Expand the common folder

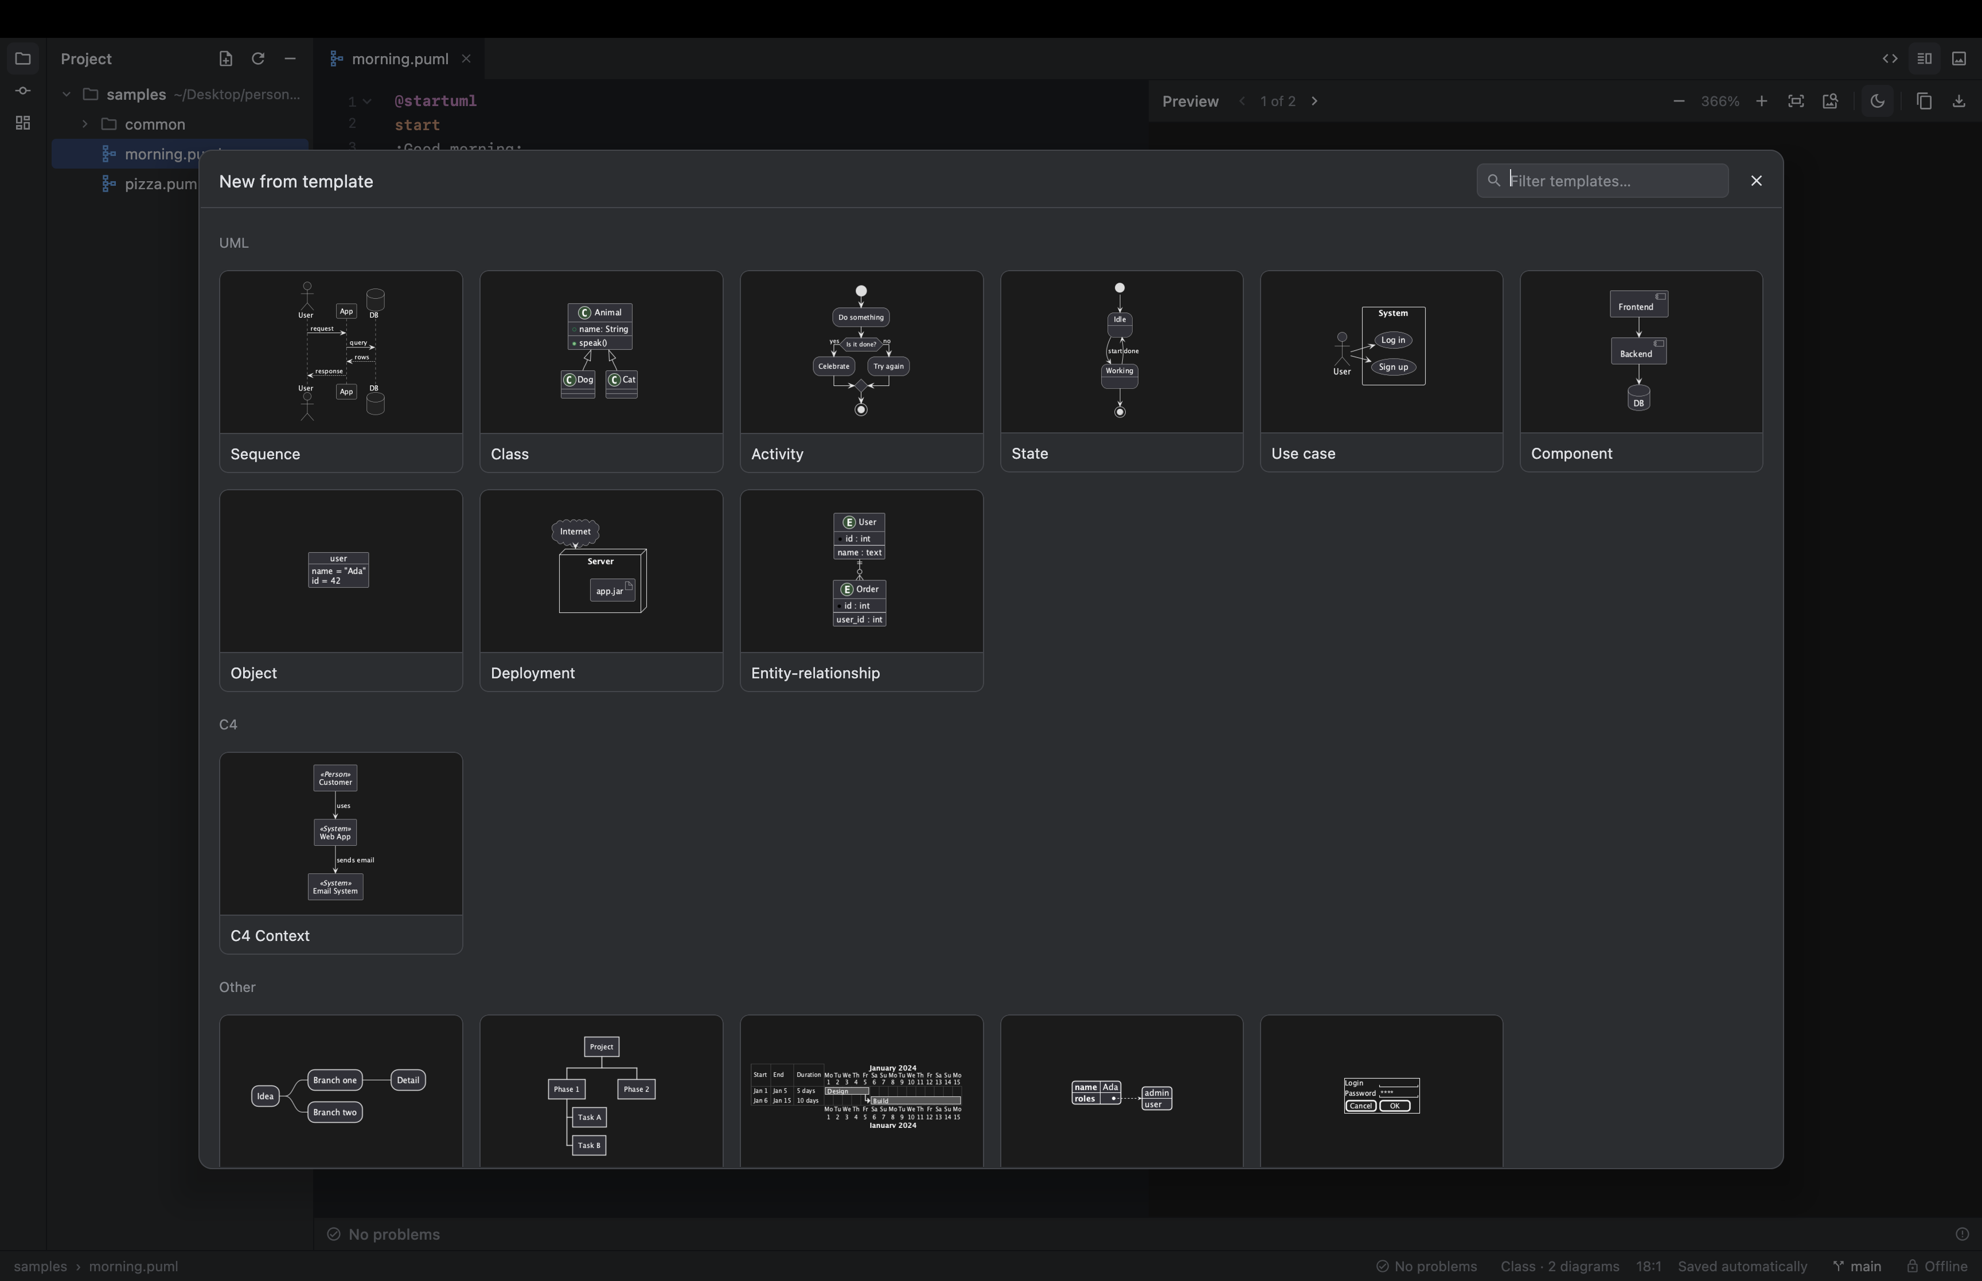pos(84,124)
